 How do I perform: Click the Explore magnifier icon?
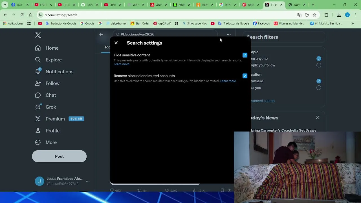[x=38, y=60]
